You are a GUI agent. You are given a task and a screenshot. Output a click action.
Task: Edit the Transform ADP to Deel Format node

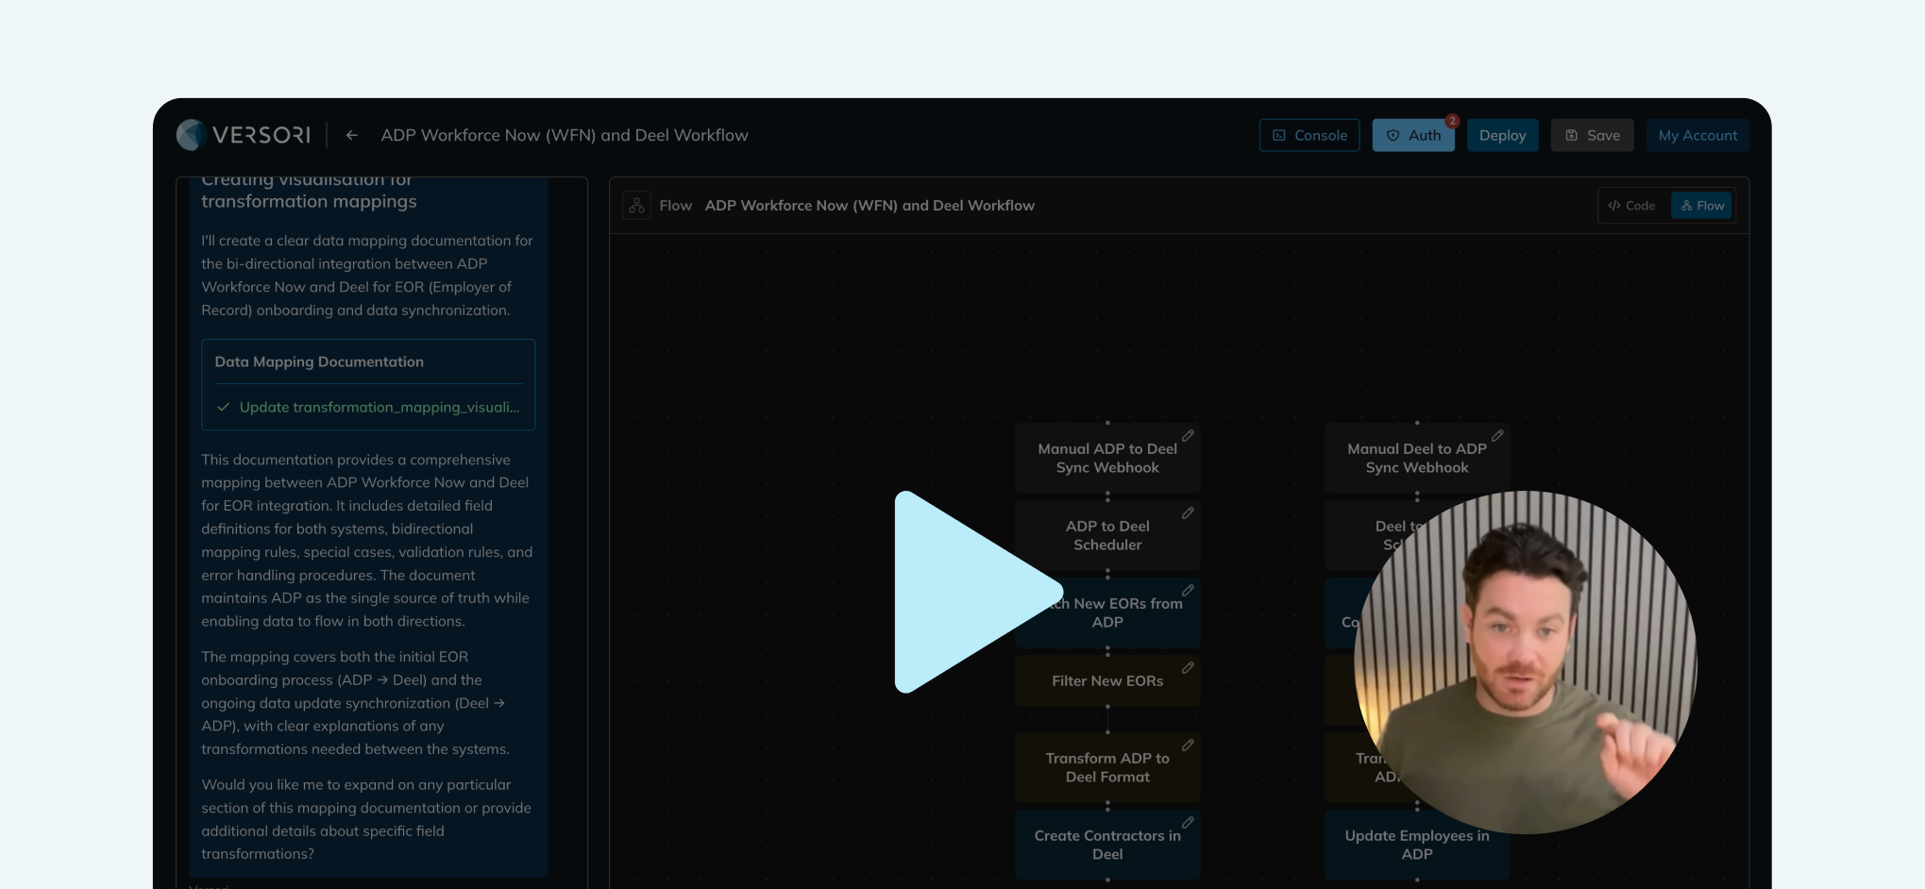point(1188,746)
